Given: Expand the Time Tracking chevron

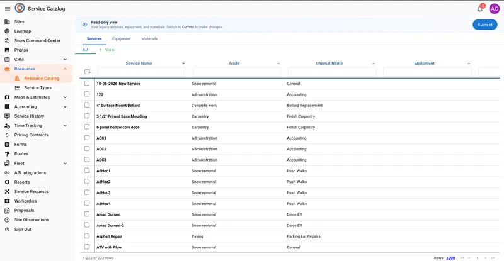Looking at the screenshot, I should coord(65,126).
